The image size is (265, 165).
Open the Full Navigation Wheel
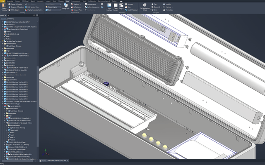point(145,7)
